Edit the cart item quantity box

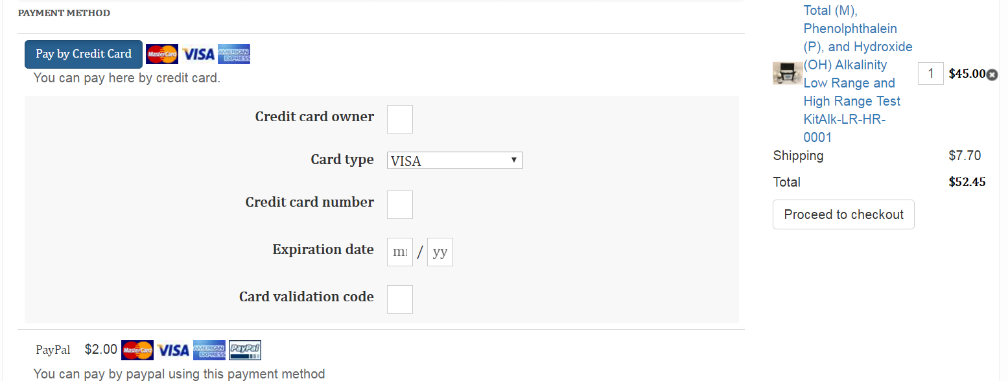tap(930, 74)
